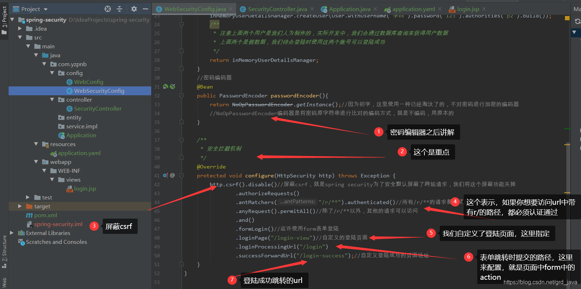This screenshot has height=289, width=581.
Task: Switch to WebSecurityConfig.java tab
Action: tap(195, 9)
